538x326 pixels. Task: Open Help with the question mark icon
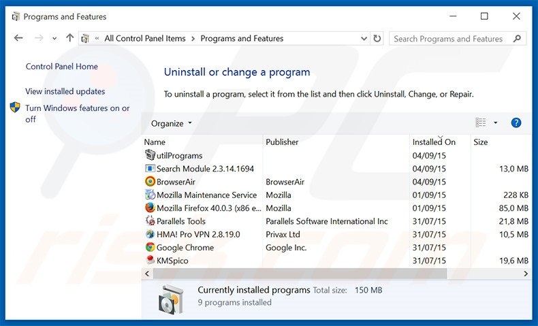pos(516,123)
